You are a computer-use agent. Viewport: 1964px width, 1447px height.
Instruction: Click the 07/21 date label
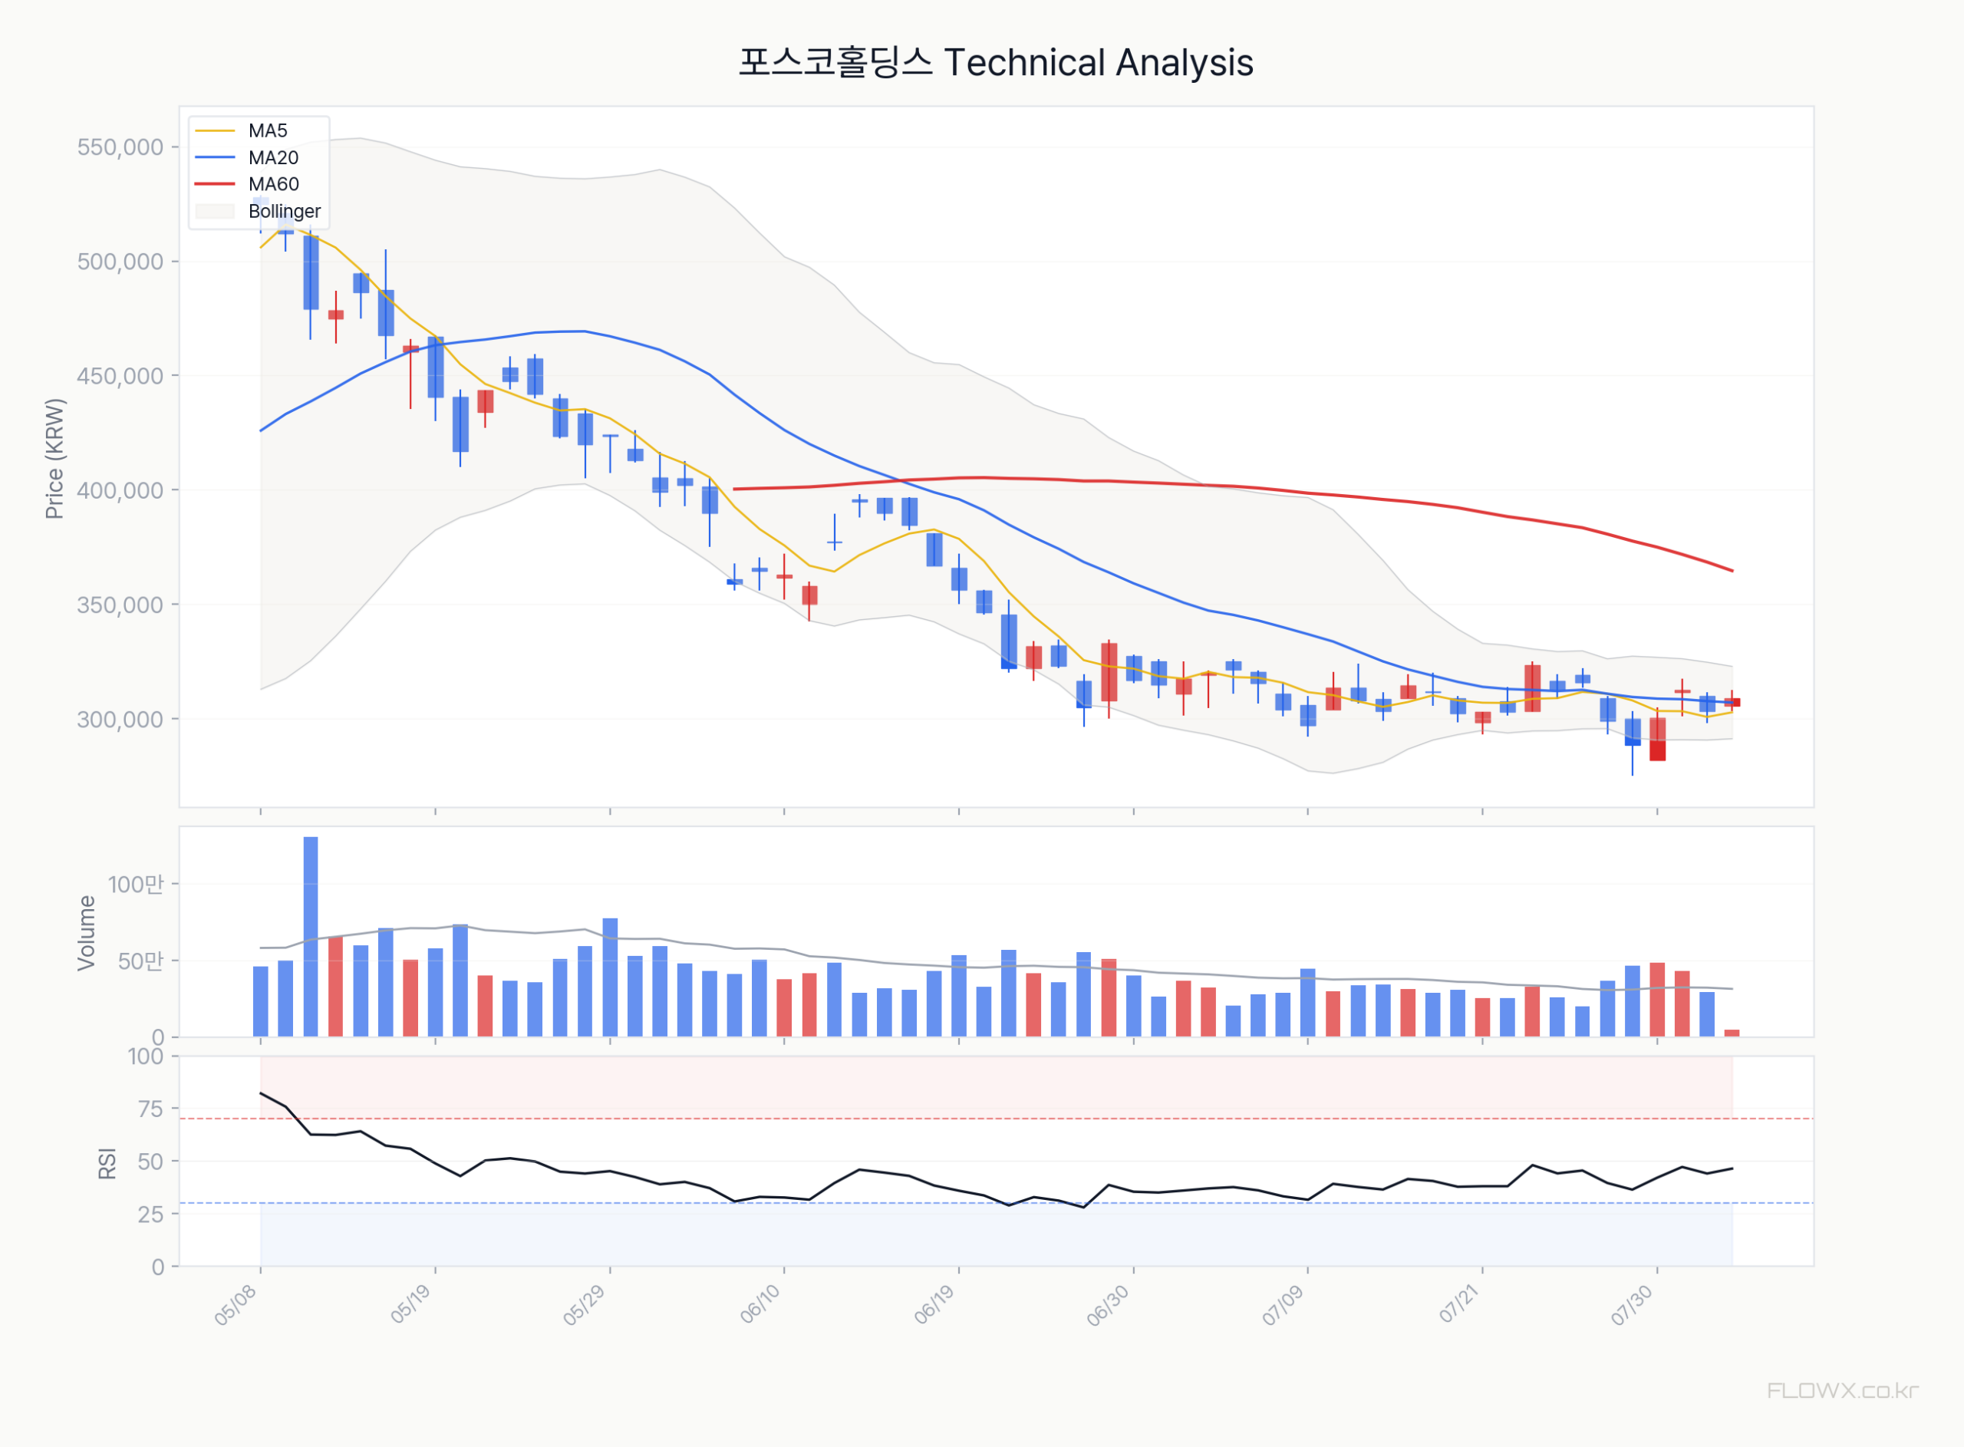[1458, 1304]
